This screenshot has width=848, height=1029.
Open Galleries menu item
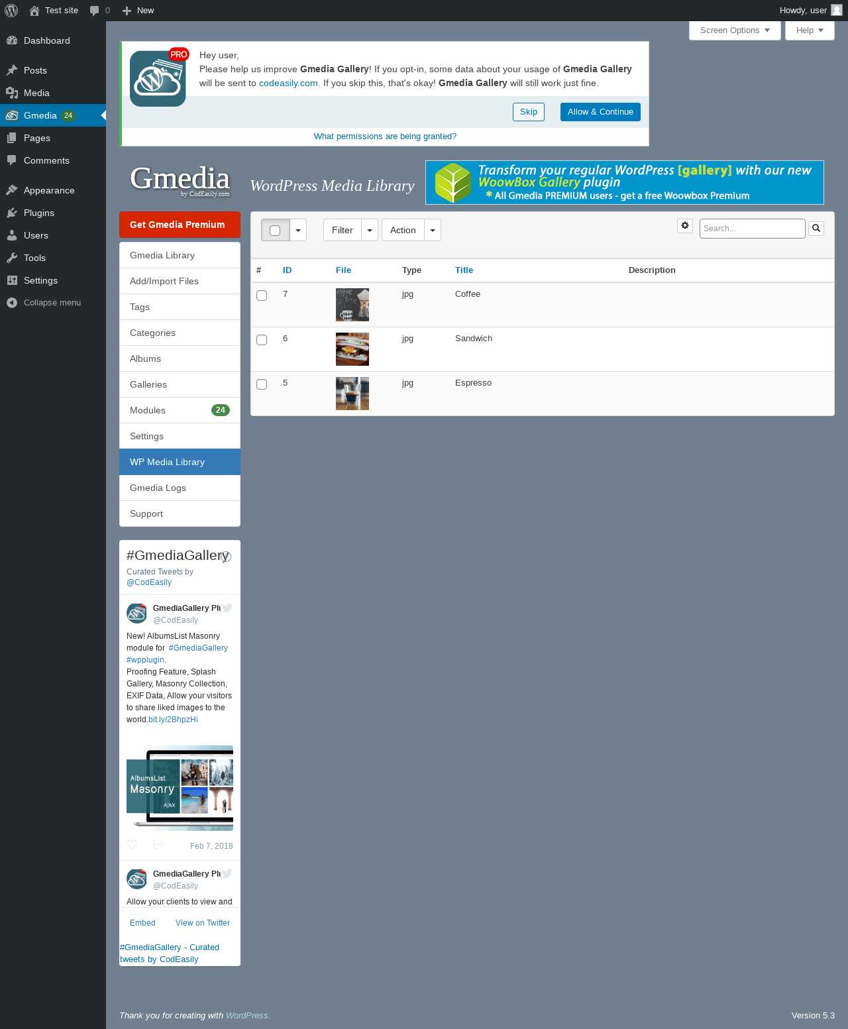click(180, 384)
